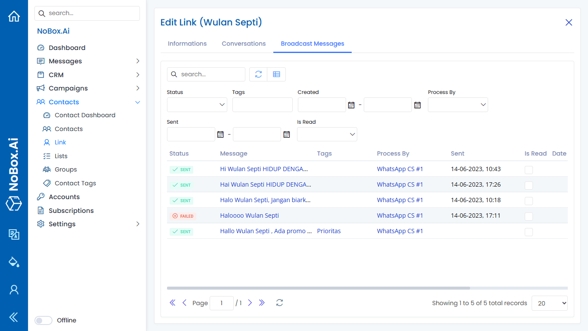This screenshot has width=588, height=331.
Task: Check Is Read on the FAILED message row
Action: point(529,216)
